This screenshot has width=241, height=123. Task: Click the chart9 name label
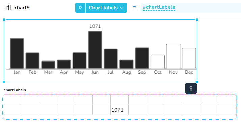click(x=22, y=8)
